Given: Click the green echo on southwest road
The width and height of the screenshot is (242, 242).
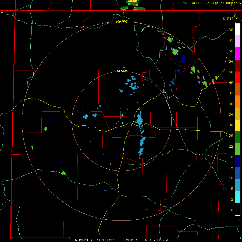Looking at the screenshot, I should 63,173.
